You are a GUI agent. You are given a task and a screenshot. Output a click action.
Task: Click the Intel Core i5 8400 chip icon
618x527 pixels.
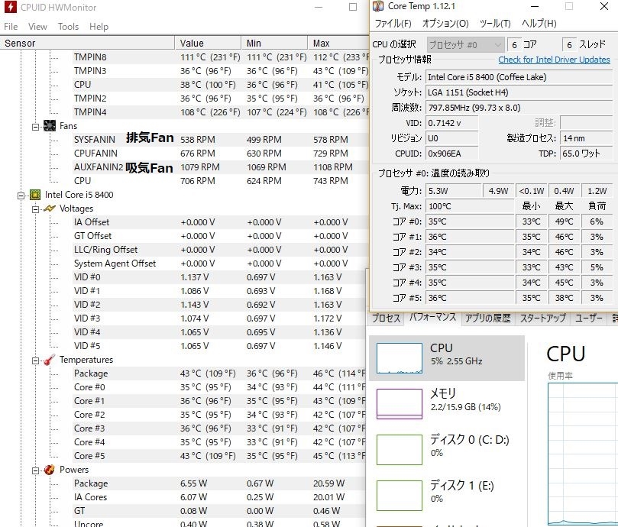35,195
